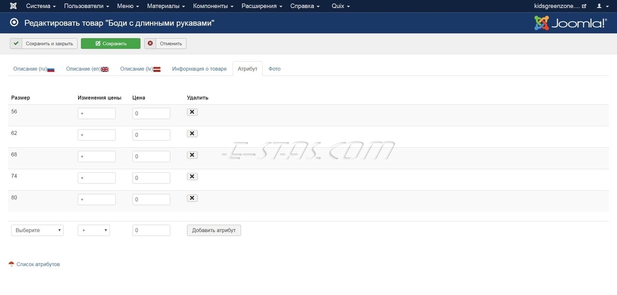Focus price field for size 68
Image resolution: width=617 pixels, height=295 pixels.
[151, 156]
